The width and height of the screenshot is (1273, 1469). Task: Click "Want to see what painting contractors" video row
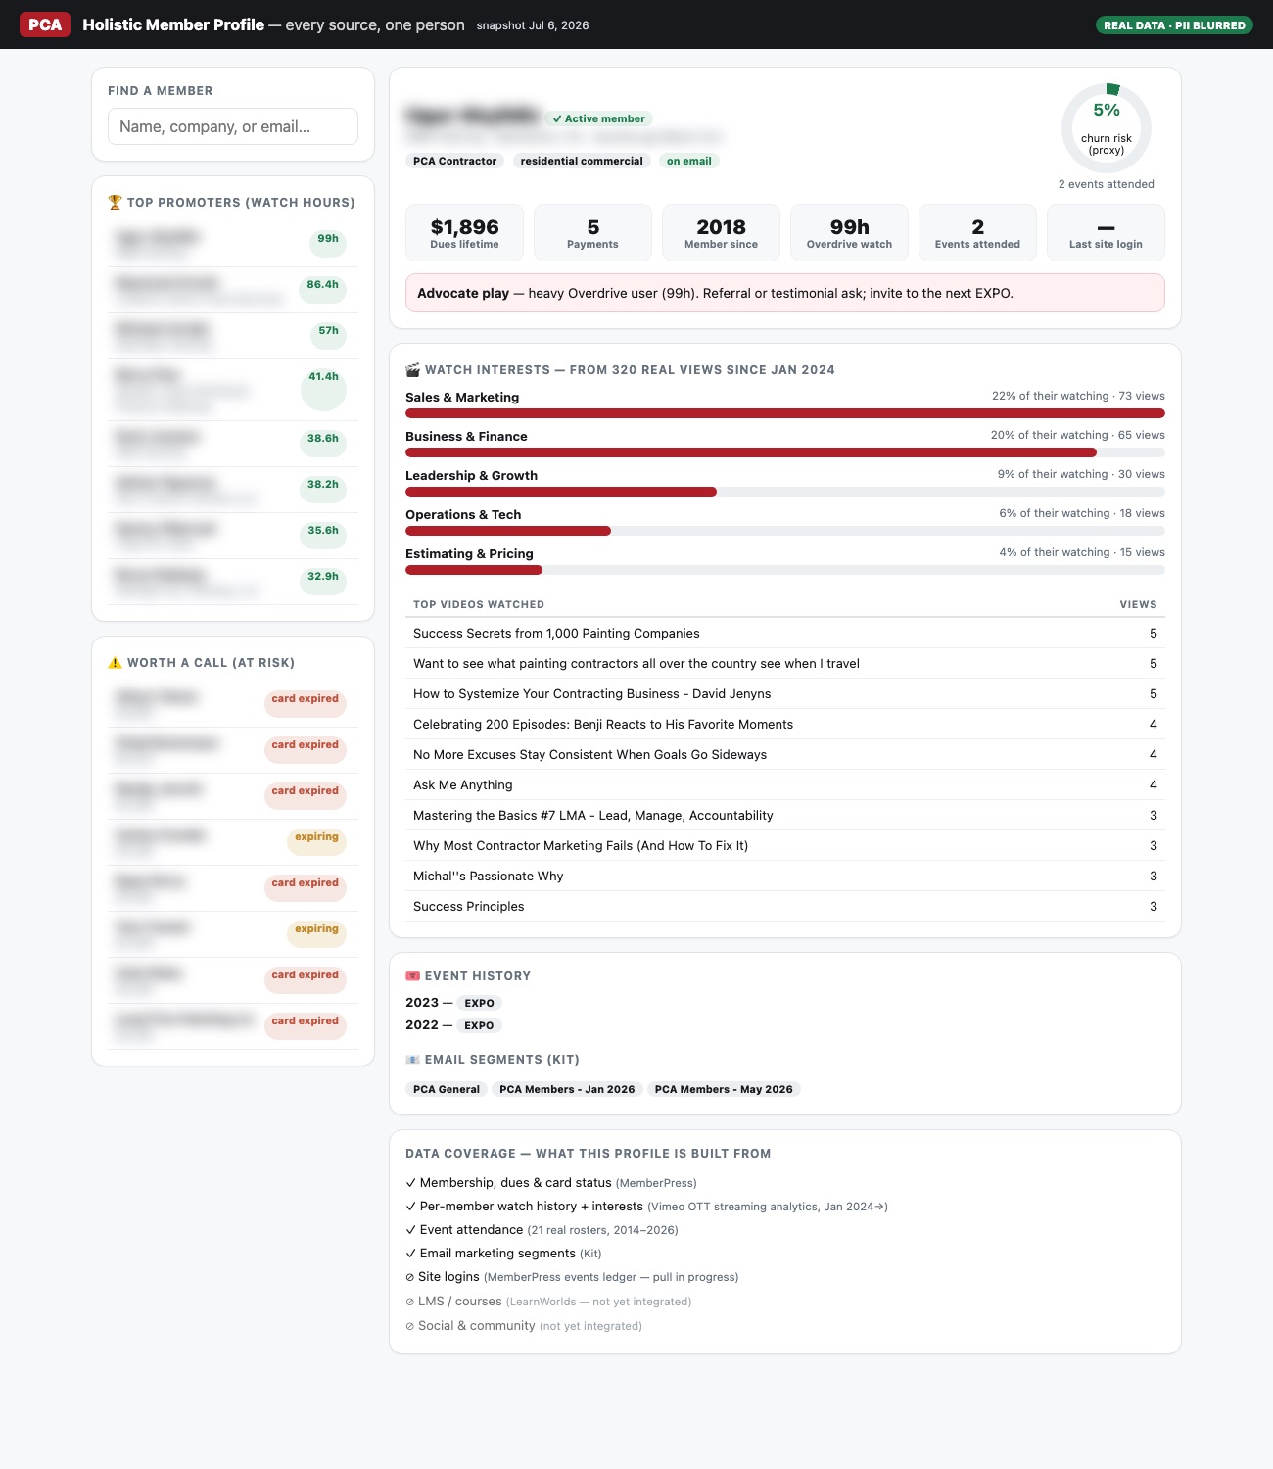785,664
